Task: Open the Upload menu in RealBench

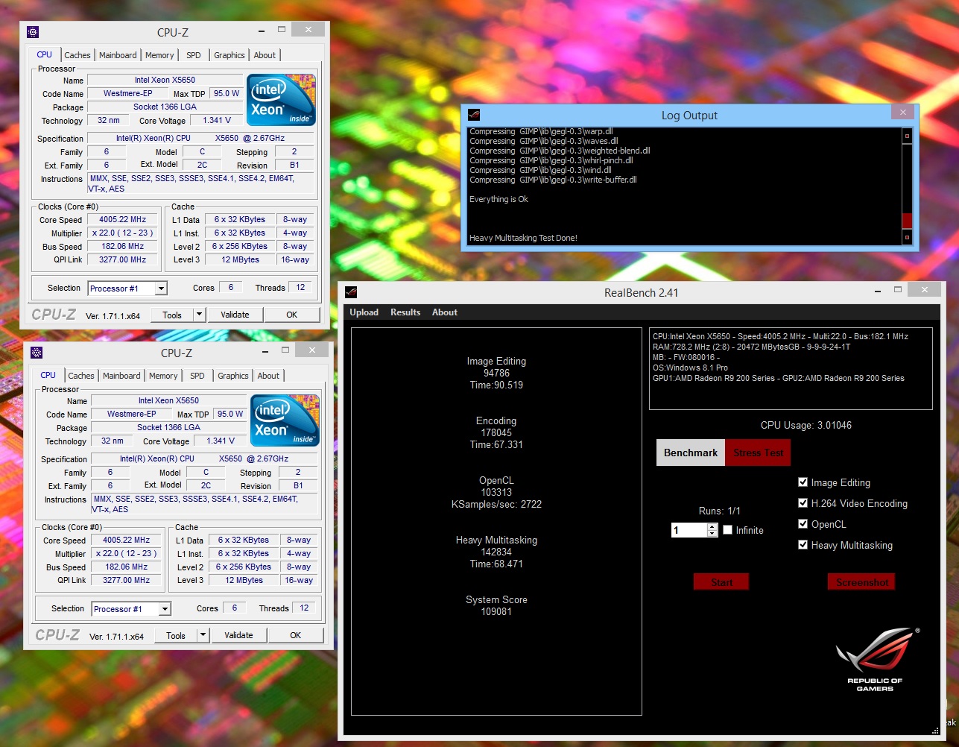Action: pos(364,312)
